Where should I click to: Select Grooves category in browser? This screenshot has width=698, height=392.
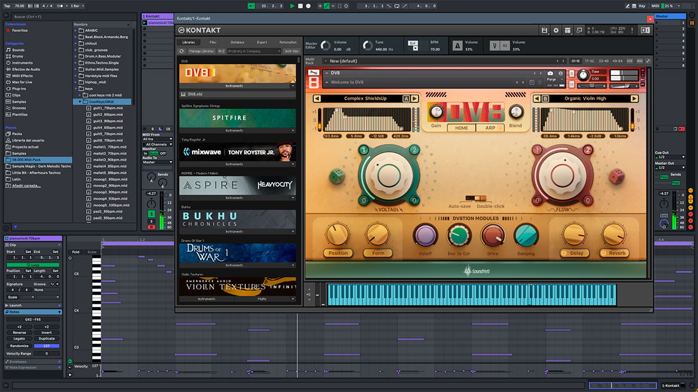point(19,108)
